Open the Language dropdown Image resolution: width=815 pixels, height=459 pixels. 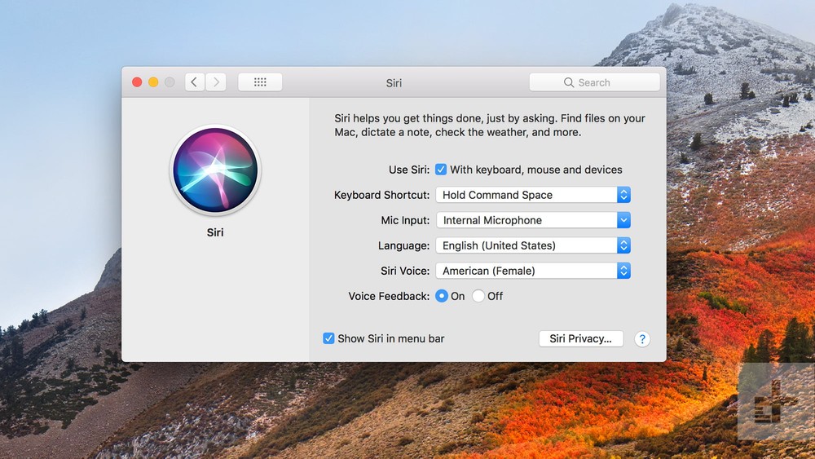533,245
